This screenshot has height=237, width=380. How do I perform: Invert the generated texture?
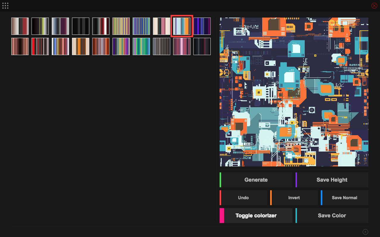coord(294,198)
